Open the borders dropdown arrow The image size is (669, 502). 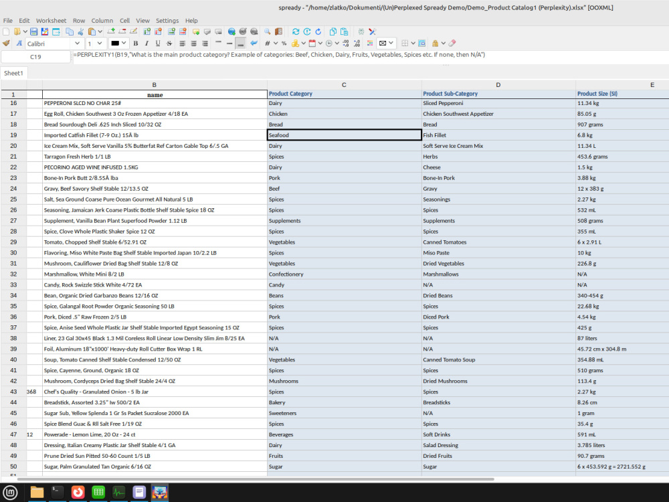click(x=412, y=44)
